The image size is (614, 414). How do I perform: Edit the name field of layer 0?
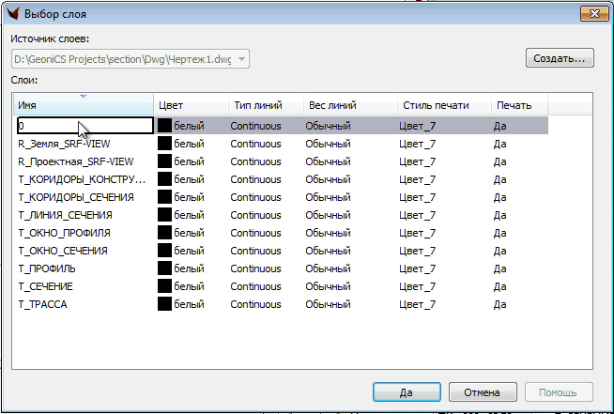coord(84,126)
